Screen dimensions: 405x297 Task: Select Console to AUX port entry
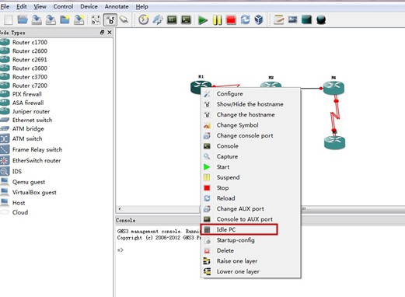[250, 219]
